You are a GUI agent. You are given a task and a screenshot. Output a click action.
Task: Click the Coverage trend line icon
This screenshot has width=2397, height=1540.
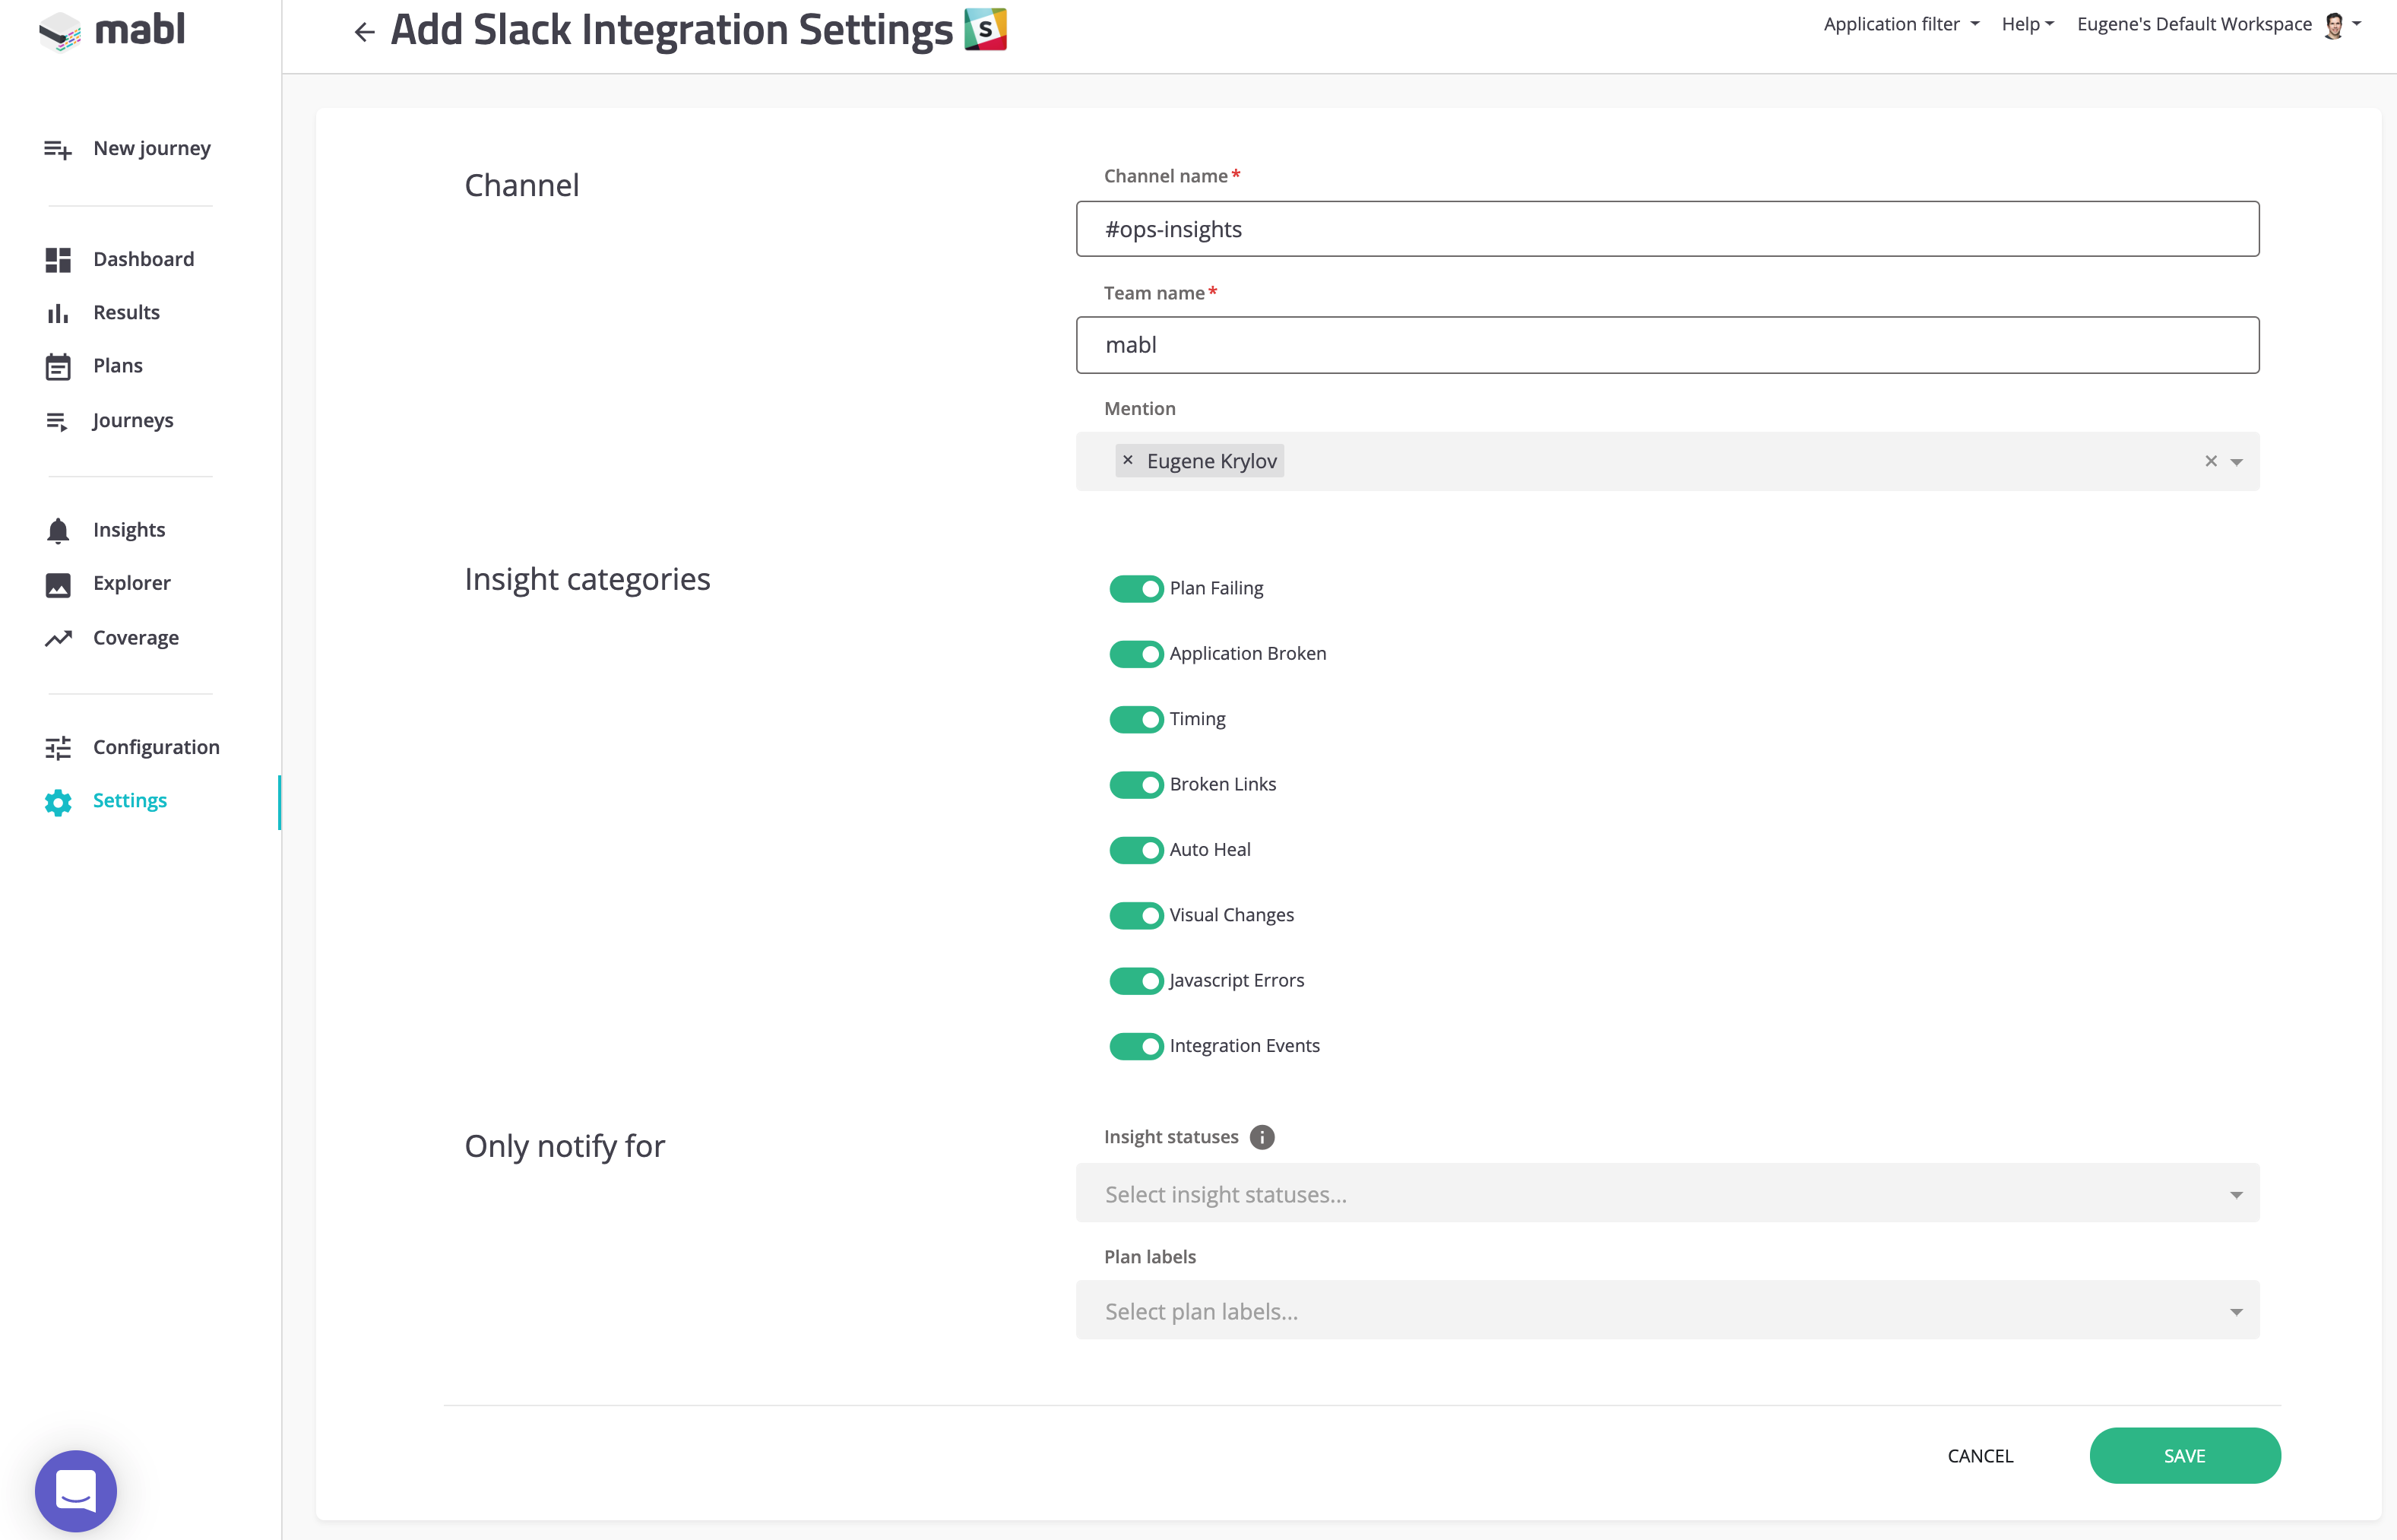pyautogui.click(x=58, y=638)
